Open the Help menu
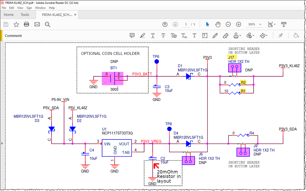The image size is (306, 191). pos(52,8)
